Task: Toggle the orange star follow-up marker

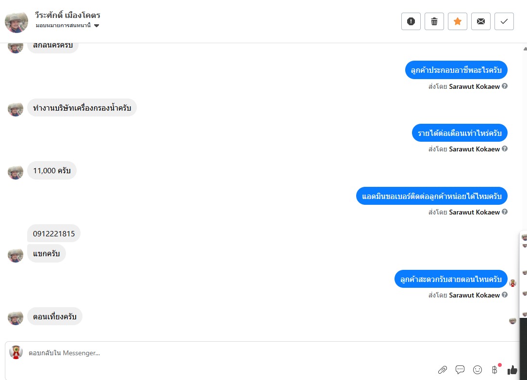Action: (458, 21)
